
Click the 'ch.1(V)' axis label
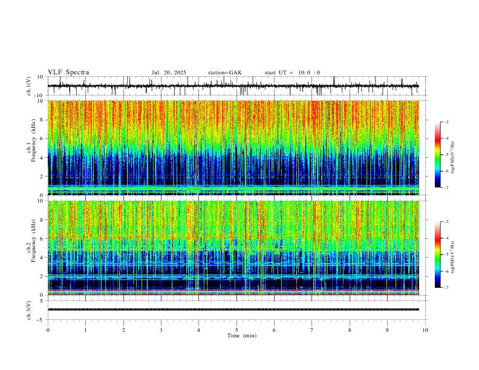pyautogui.click(x=30, y=86)
